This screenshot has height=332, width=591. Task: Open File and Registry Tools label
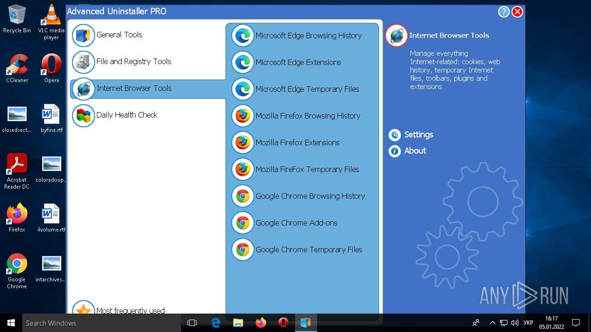coord(133,61)
